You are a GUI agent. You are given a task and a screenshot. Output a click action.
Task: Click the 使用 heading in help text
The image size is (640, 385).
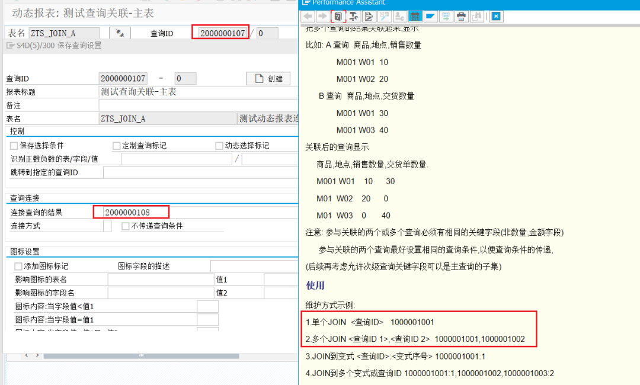[x=315, y=285]
